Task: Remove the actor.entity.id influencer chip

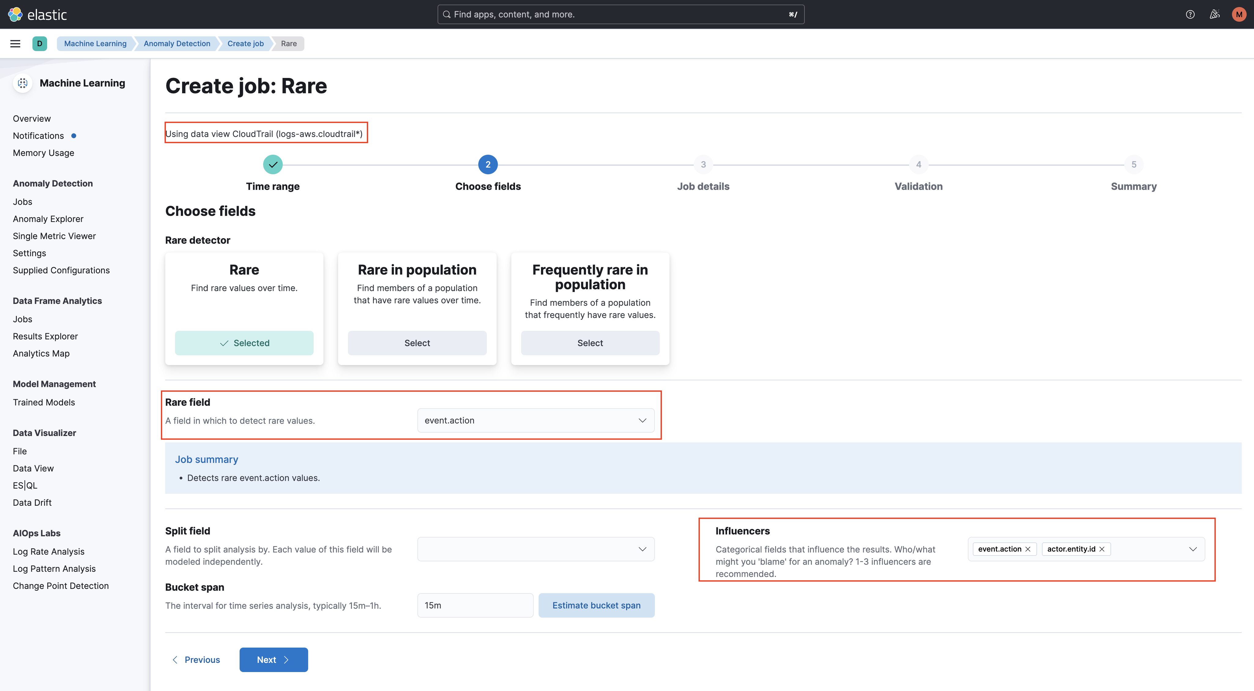Action: click(x=1102, y=549)
